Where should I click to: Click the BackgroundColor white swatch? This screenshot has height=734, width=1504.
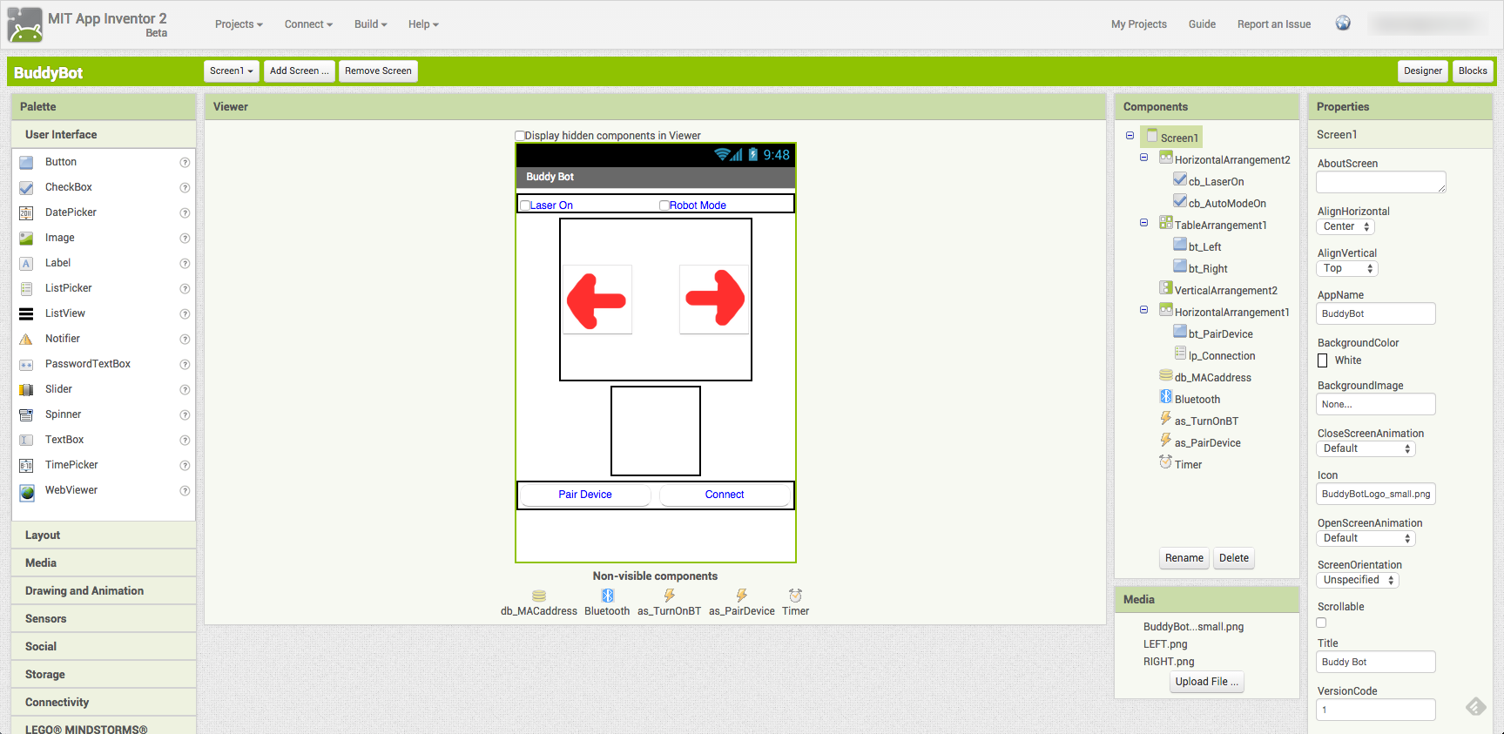click(1323, 360)
